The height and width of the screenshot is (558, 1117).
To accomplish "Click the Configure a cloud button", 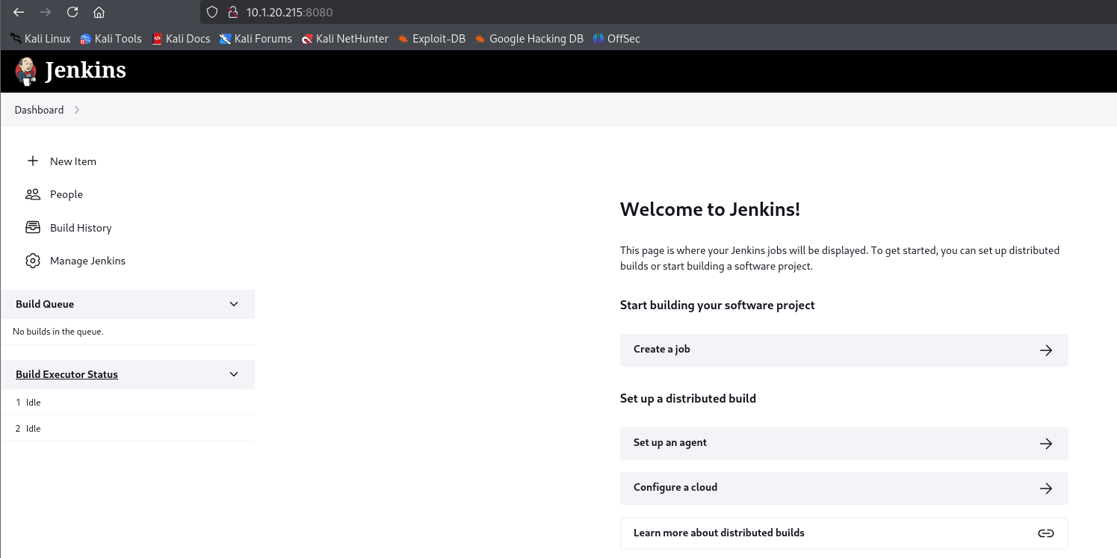I will coord(844,488).
